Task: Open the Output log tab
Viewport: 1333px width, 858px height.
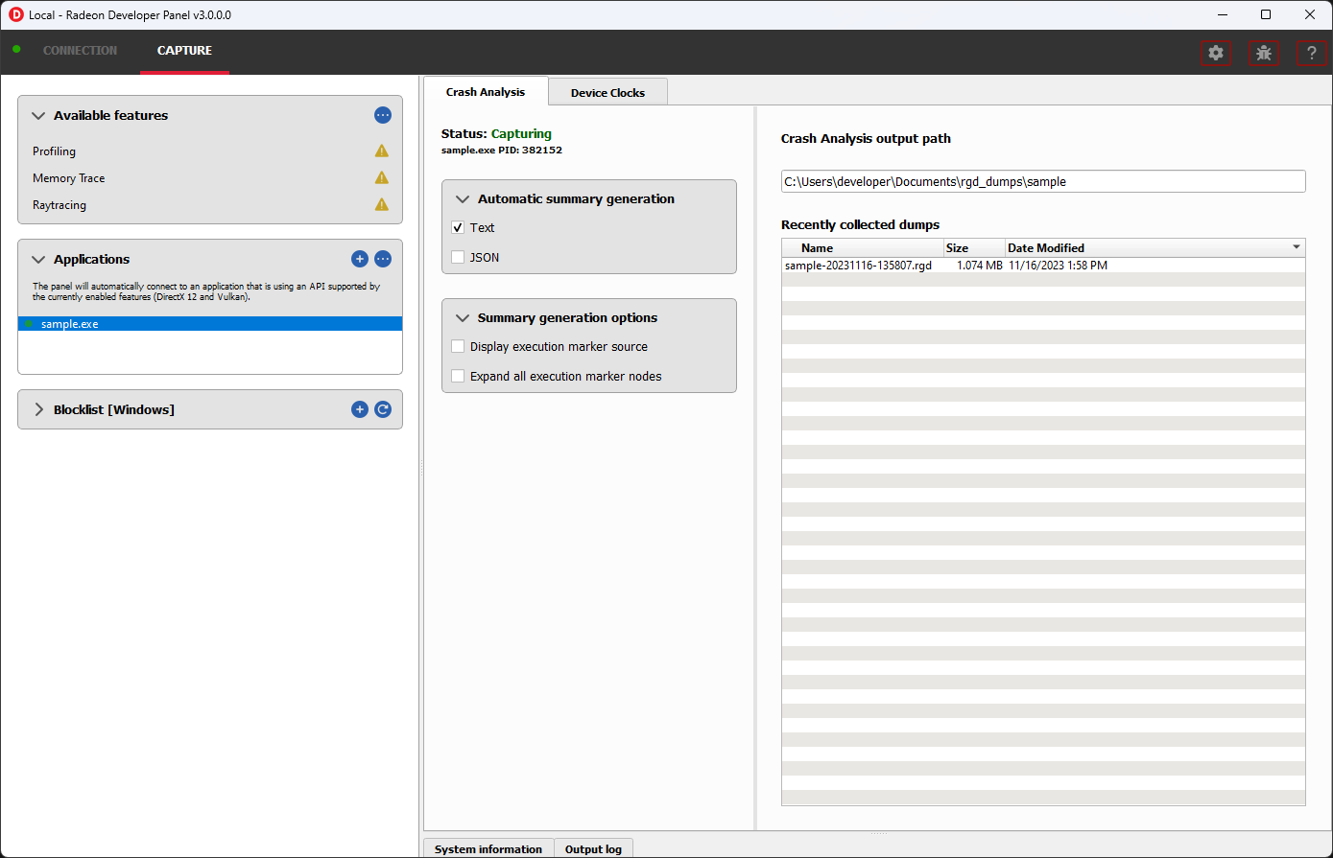Action: [x=593, y=848]
